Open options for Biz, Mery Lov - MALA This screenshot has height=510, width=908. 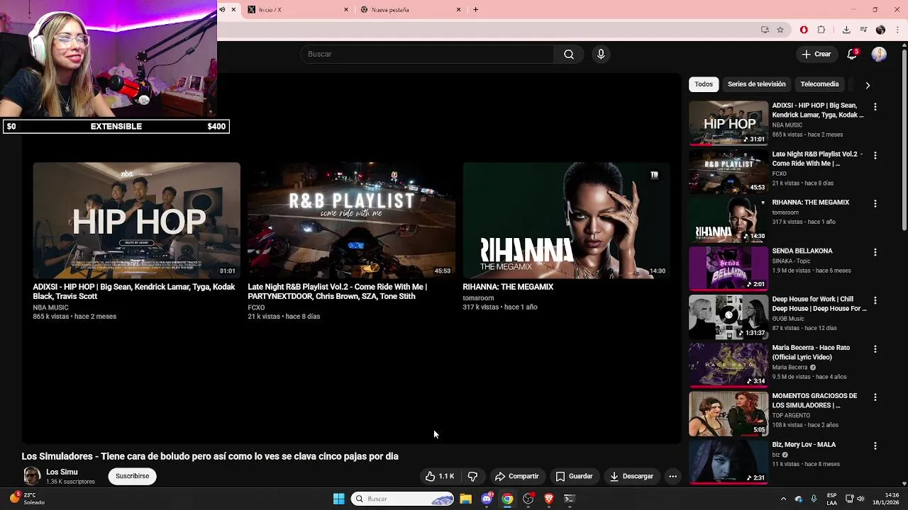[x=875, y=446]
